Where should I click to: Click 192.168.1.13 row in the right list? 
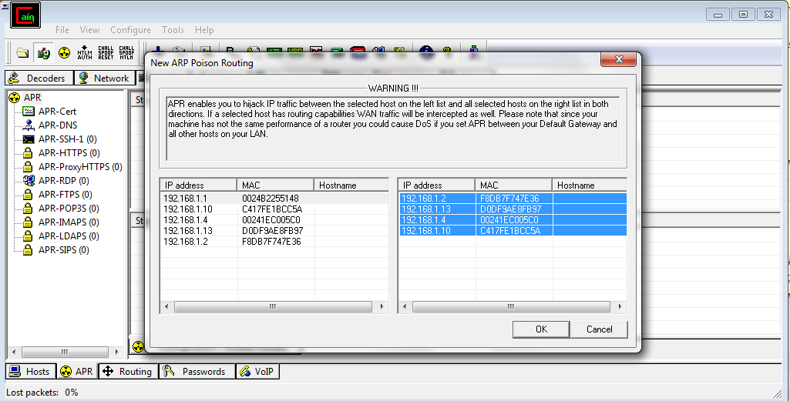click(x=513, y=209)
